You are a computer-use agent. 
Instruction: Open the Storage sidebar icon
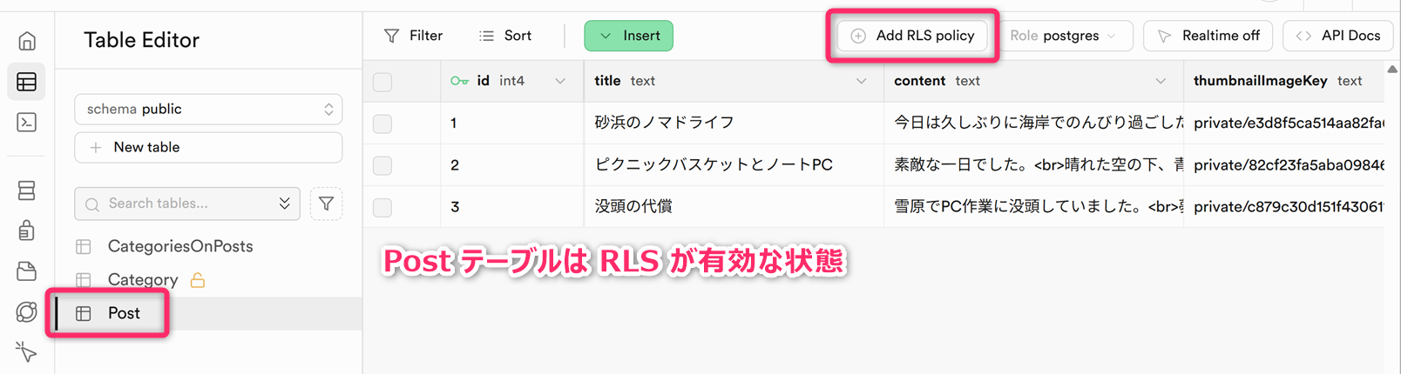point(27,271)
